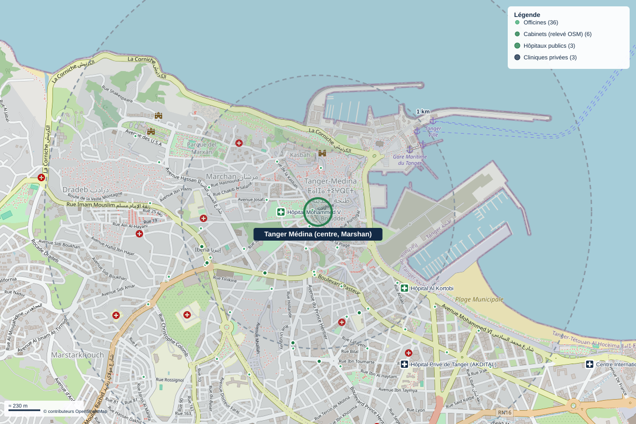Screen dimensions: 636x424
Task: Click the Kasbah label
Action: pyautogui.click(x=300, y=155)
